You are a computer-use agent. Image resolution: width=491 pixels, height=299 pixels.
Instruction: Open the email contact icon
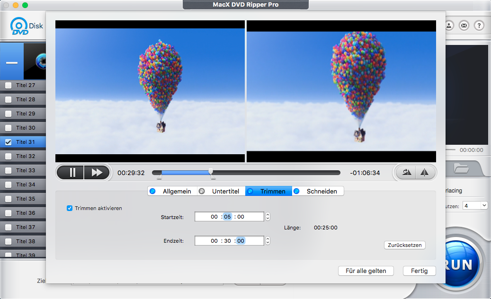[x=464, y=26]
